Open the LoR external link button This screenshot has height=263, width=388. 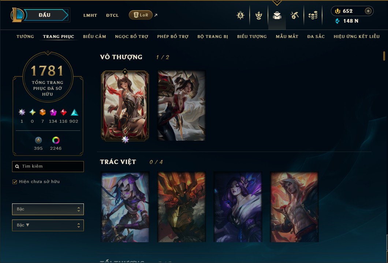[141, 15]
